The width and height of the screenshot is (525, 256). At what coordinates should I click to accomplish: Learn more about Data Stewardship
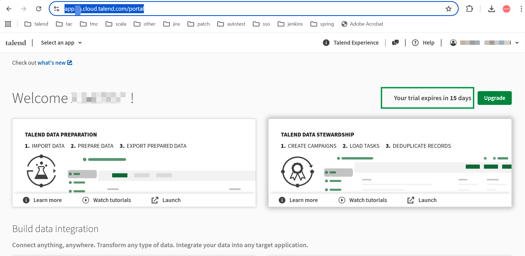(298, 200)
